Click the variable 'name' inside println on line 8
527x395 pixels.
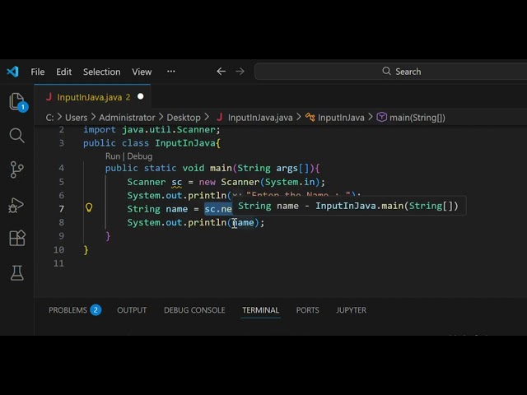(243, 222)
